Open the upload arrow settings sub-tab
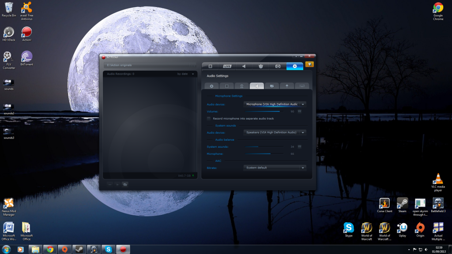Image resolution: width=452 pixels, height=254 pixels. 287,86
